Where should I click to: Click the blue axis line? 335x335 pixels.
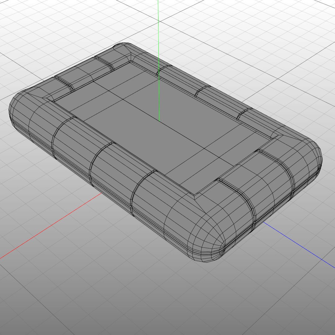(x=299, y=245)
